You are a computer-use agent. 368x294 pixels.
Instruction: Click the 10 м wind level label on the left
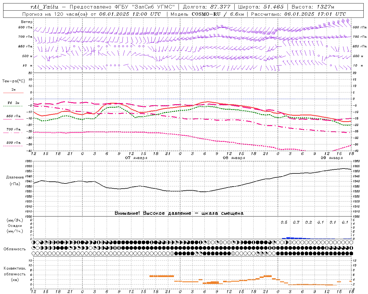point(28,65)
